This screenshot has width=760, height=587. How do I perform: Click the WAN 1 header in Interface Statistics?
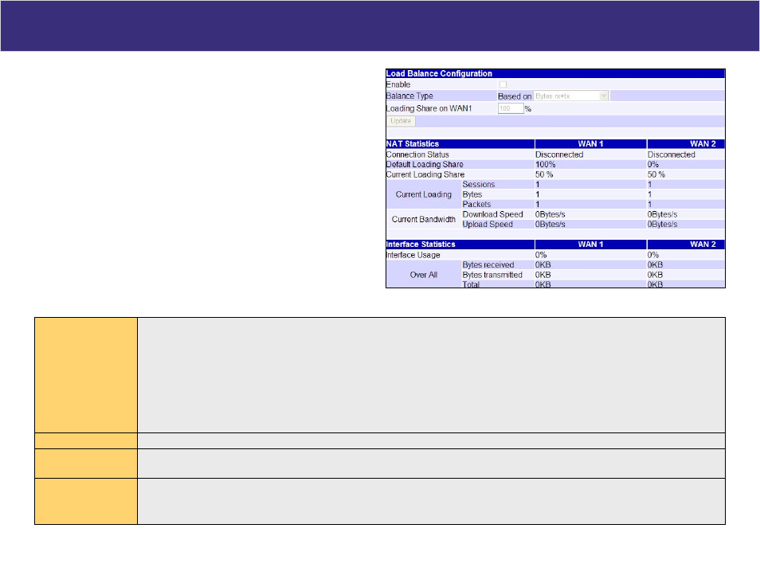591,245
